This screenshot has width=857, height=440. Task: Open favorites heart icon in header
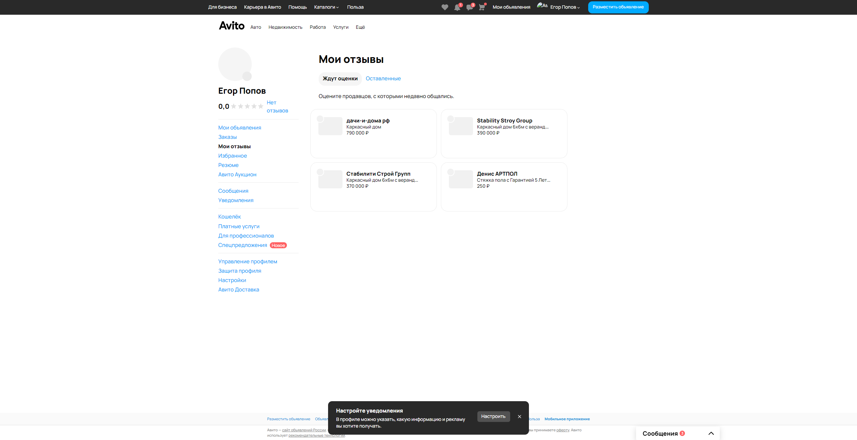445,7
